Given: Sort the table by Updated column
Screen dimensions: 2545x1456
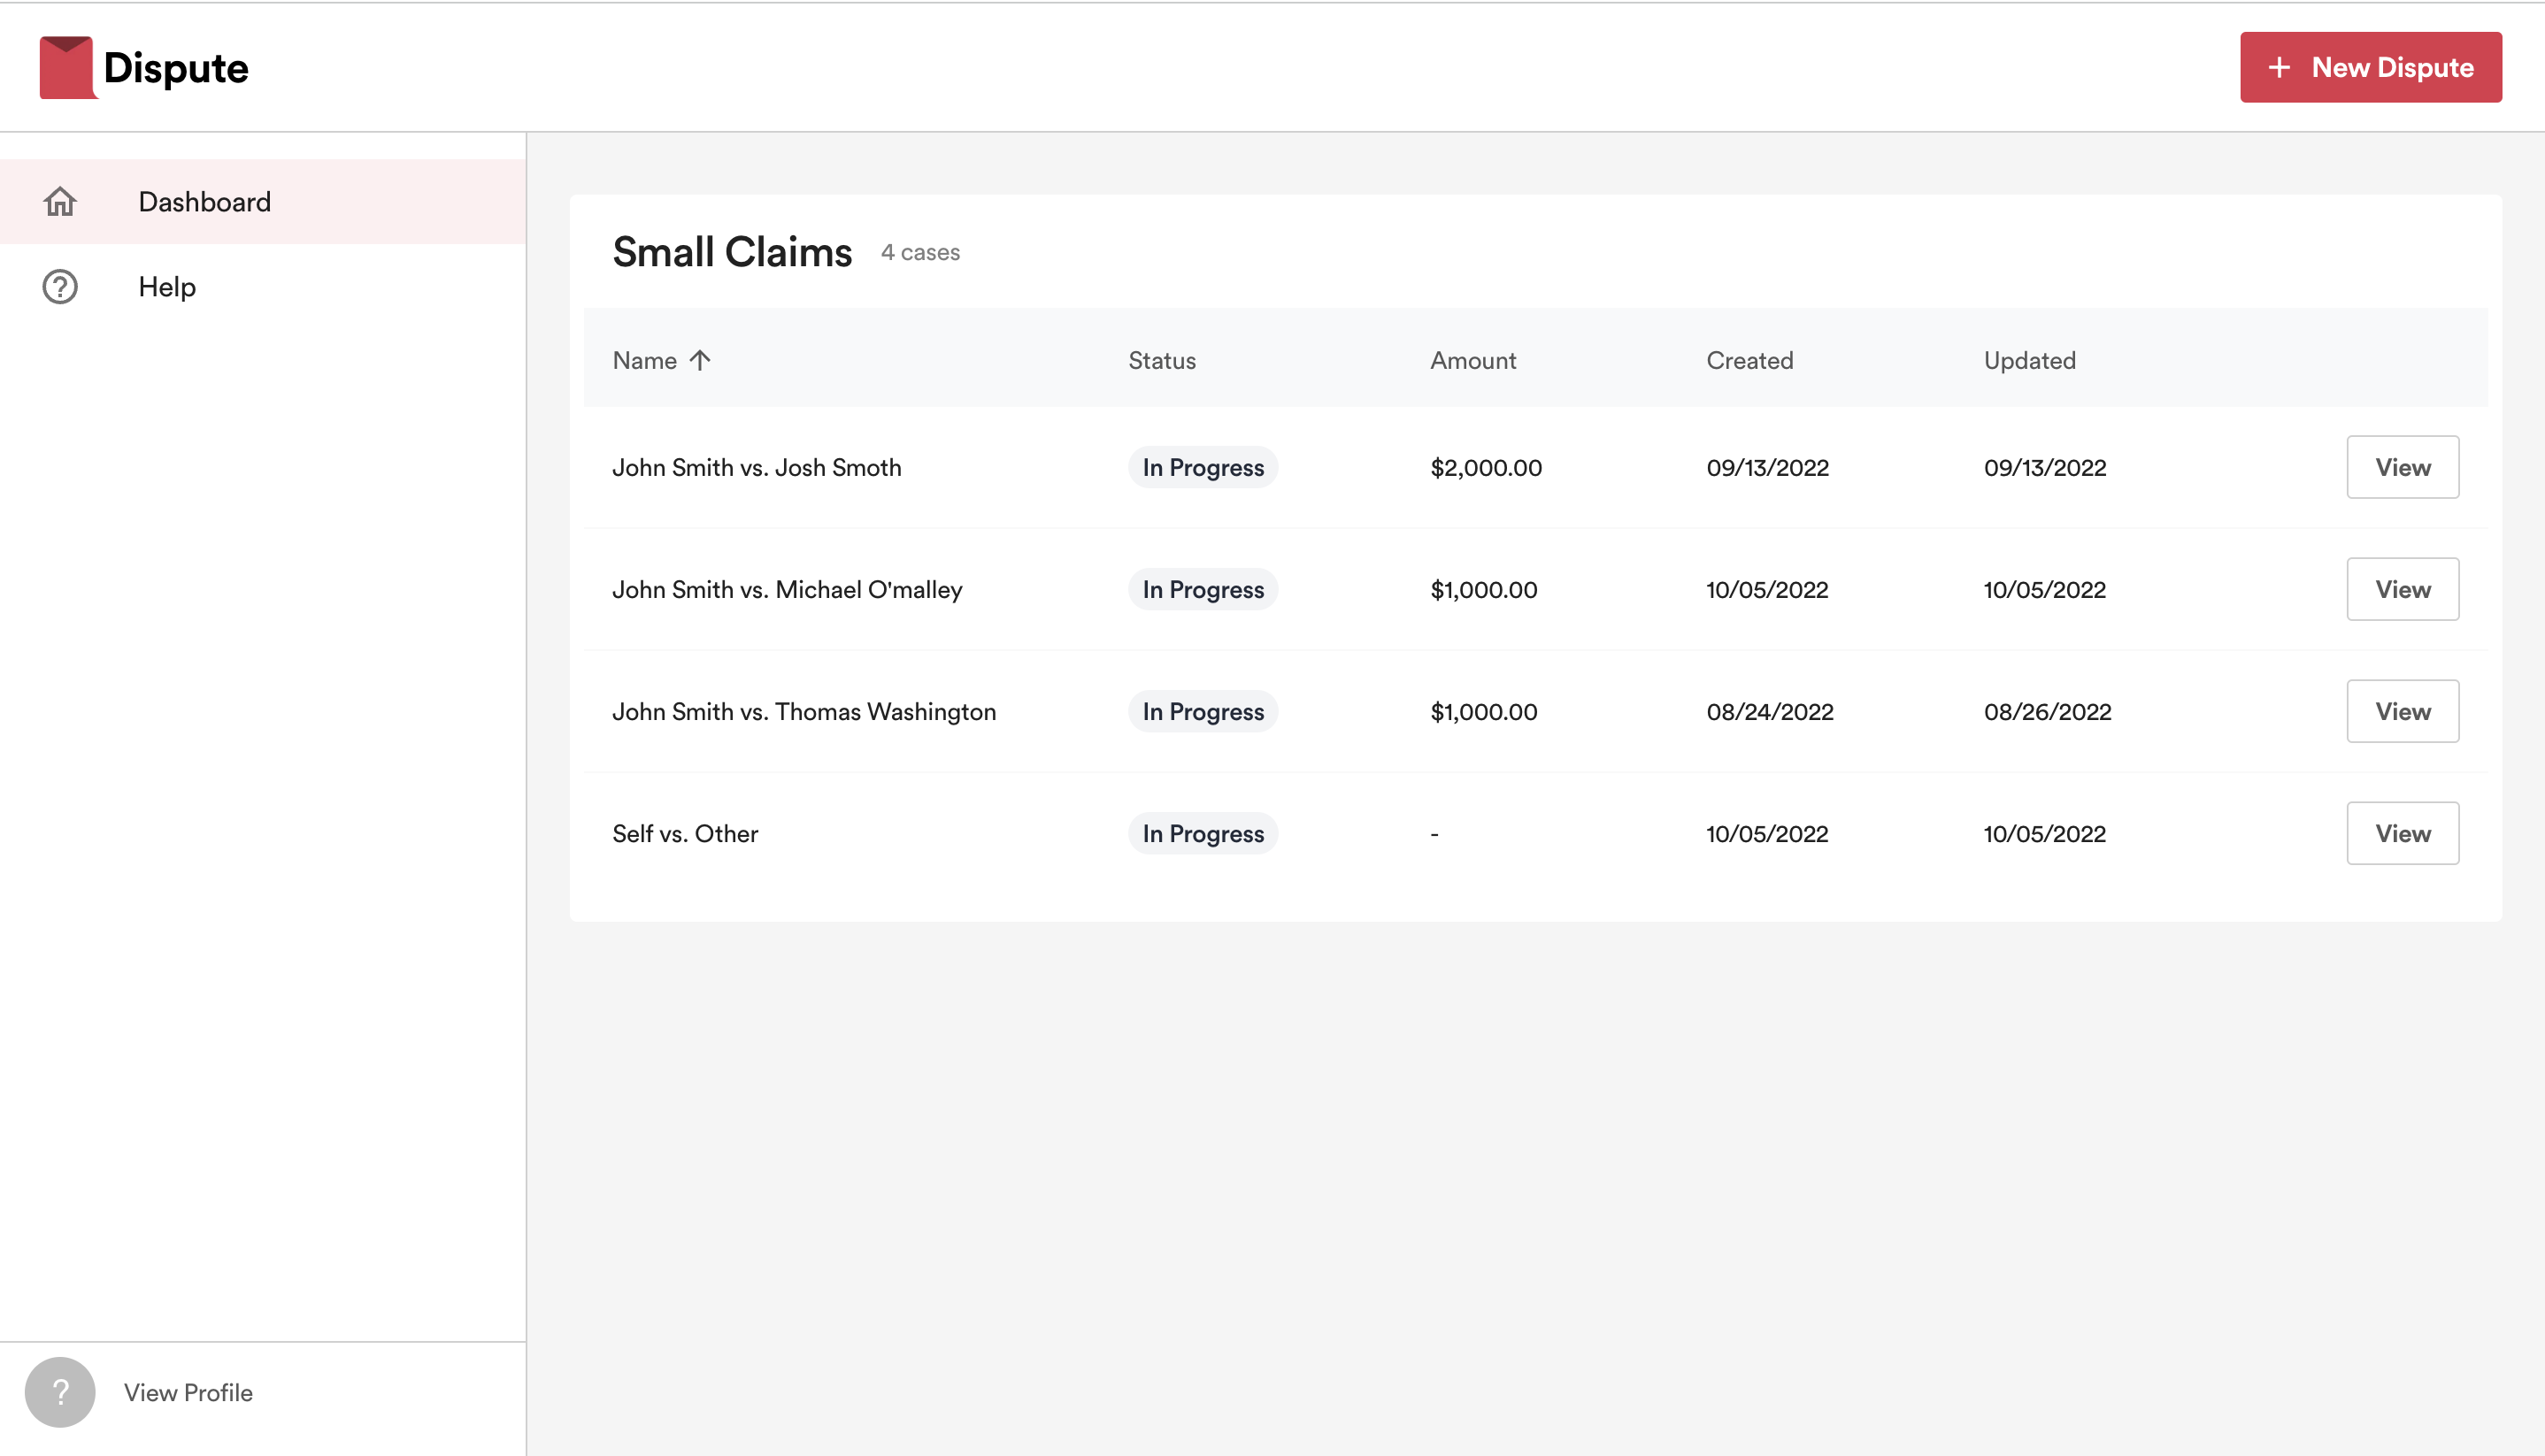Looking at the screenshot, I should pyautogui.click(x=2029, y=360).
